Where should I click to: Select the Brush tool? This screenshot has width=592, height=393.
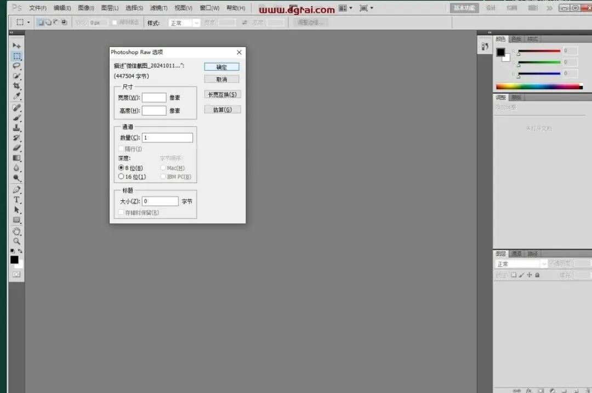pos(16,118)
